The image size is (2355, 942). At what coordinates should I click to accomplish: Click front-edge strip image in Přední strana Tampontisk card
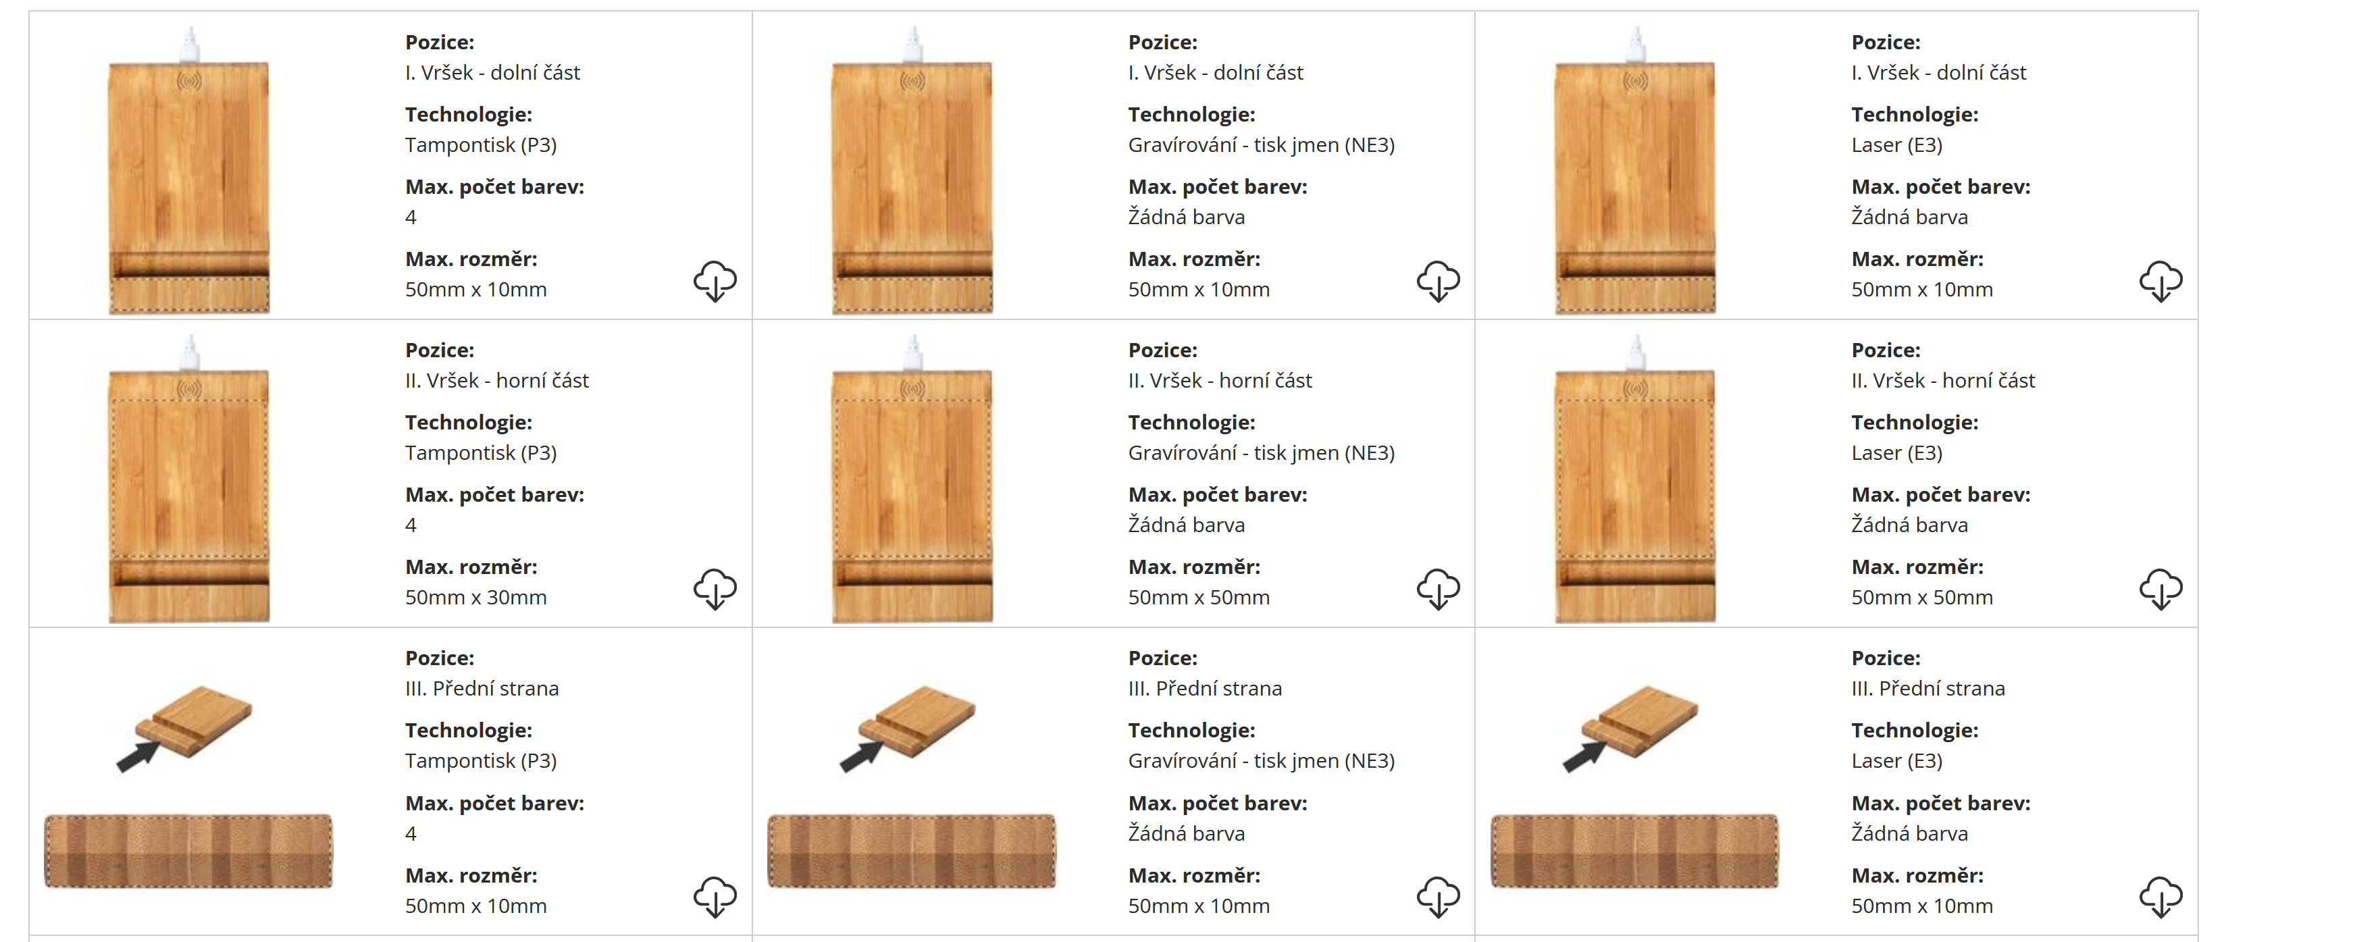188,851
